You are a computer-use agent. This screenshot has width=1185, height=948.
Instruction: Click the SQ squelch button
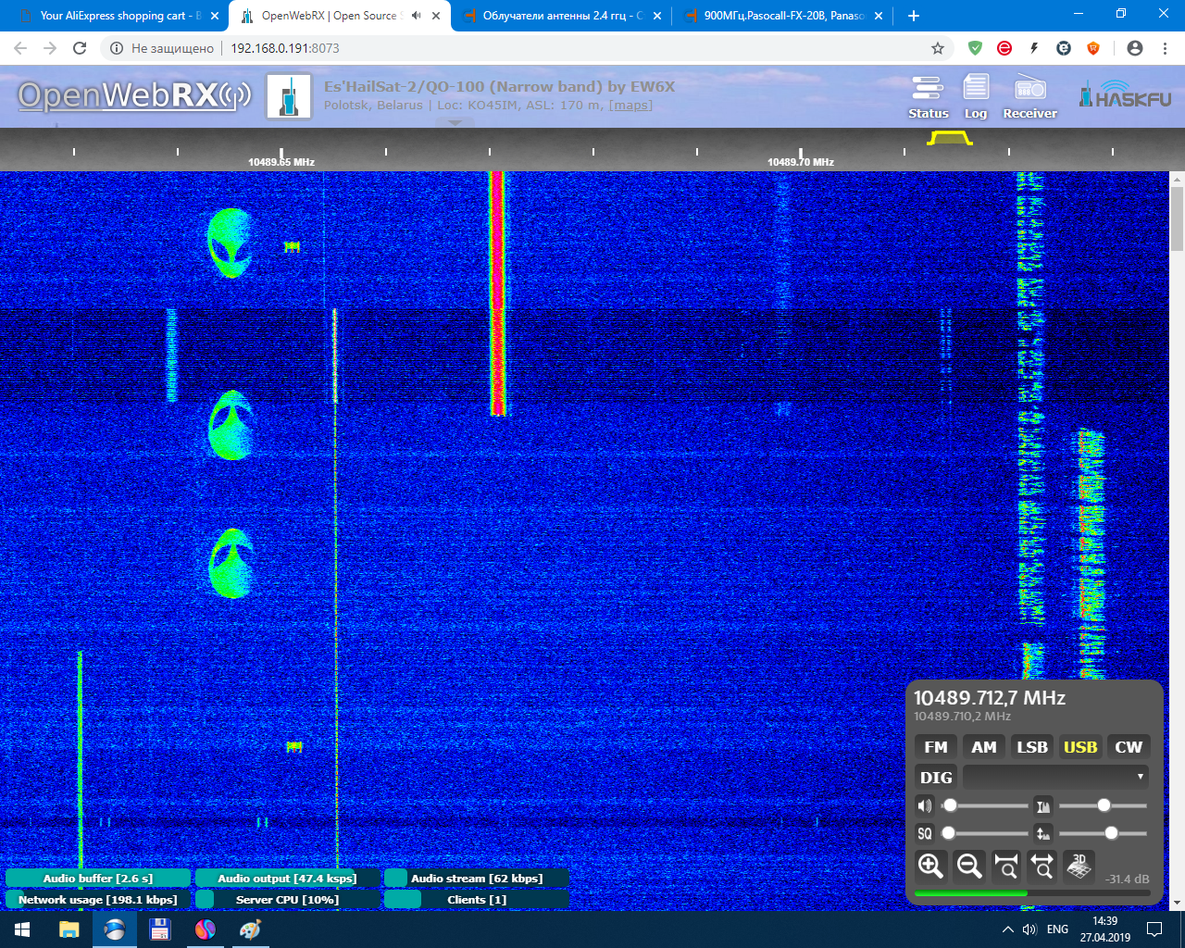point(924,833)
